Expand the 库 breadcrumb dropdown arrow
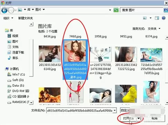The image size is (168, 125). pos(33,9)
